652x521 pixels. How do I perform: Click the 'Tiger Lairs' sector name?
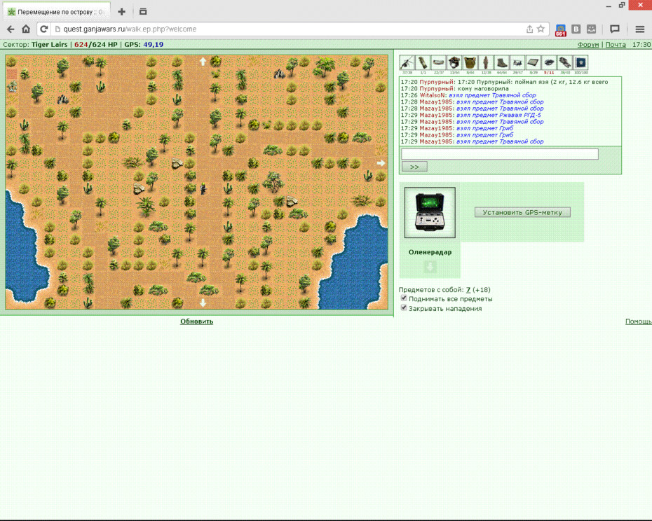tap(50, 44)
